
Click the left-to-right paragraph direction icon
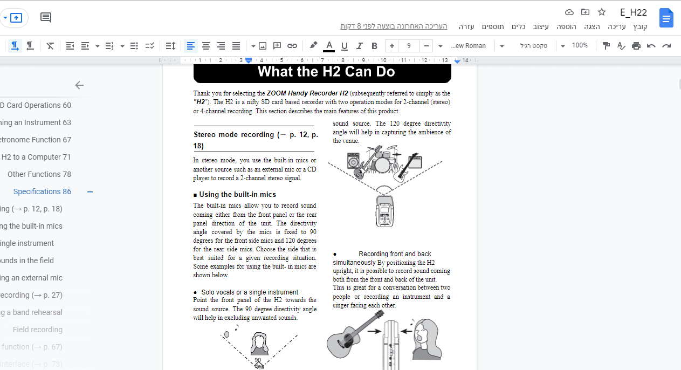pyautogui.click(x=15, y=46)
